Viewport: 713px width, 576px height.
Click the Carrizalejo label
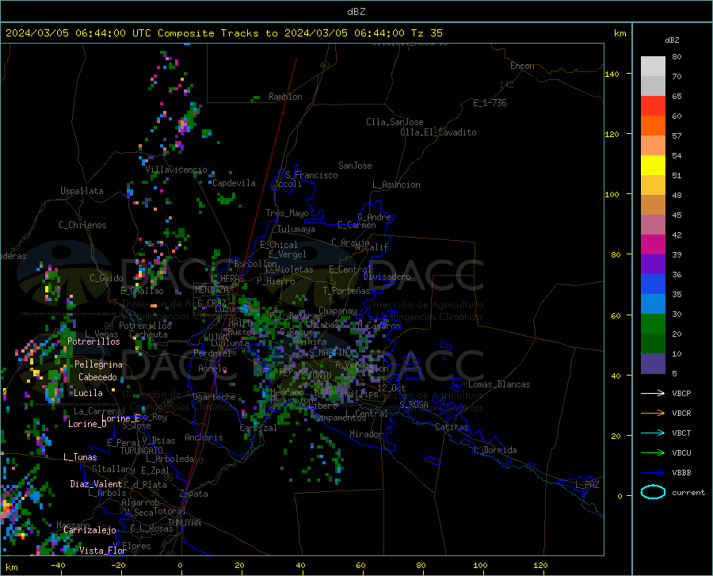90,530
